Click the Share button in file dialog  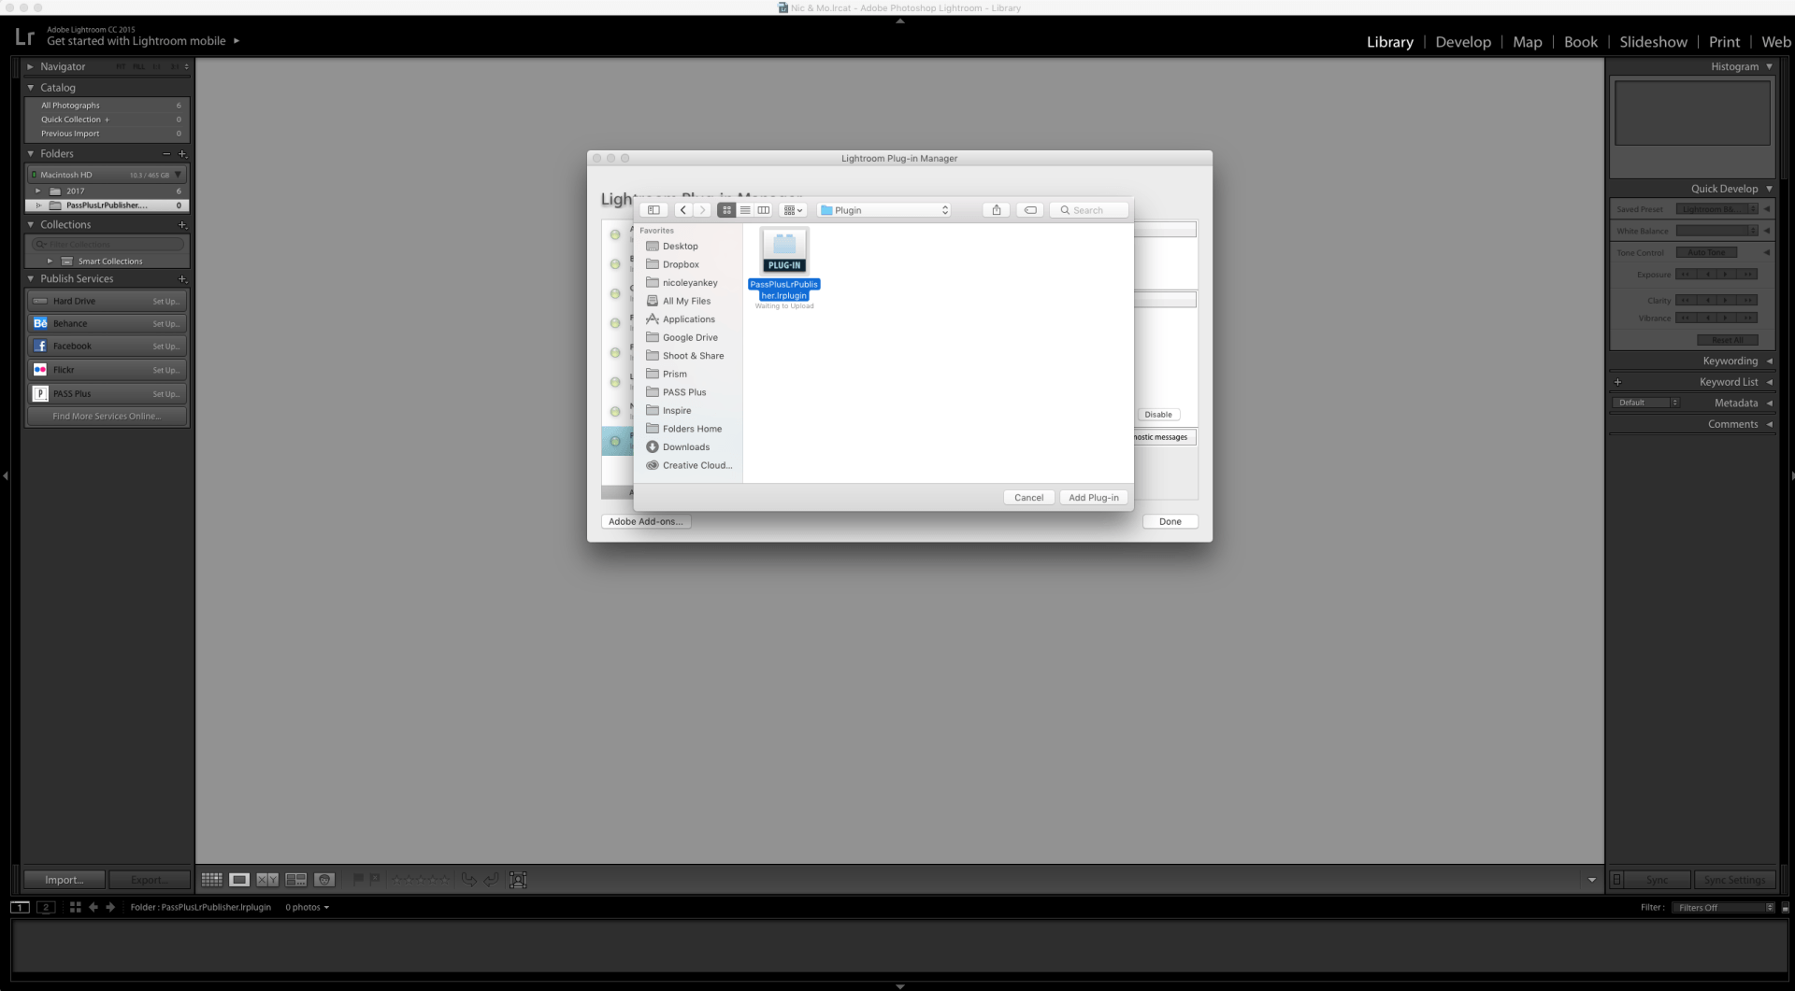pyautogui.click(x=997, y=210)
